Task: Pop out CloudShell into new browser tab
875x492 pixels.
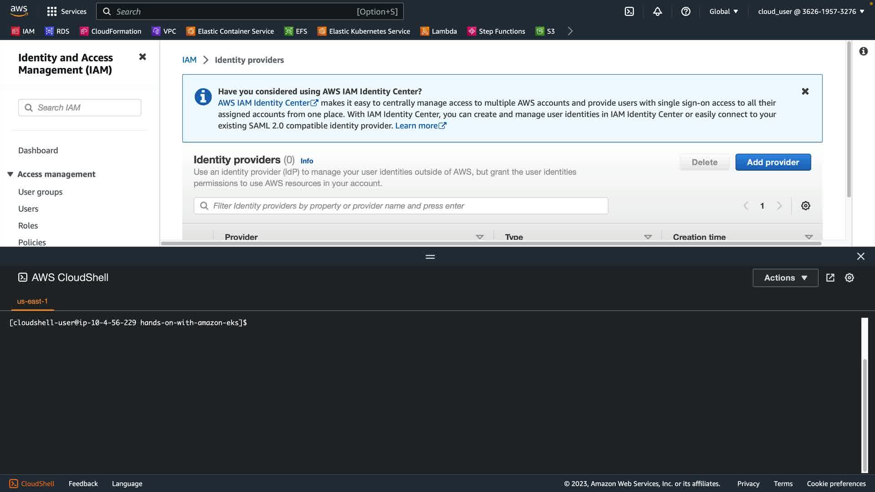Action: pyautogui.click(x=830, y=278)
